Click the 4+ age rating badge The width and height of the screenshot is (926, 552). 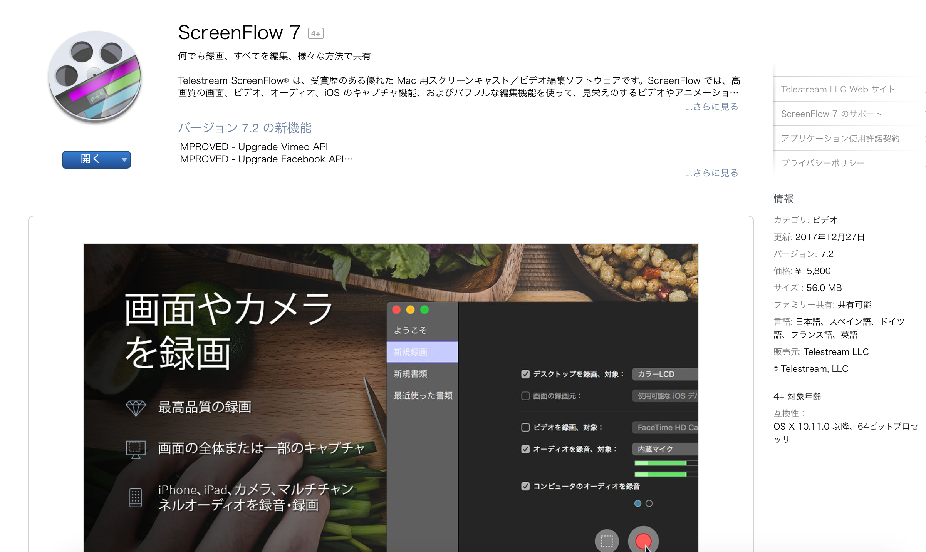tap(315, 34)
